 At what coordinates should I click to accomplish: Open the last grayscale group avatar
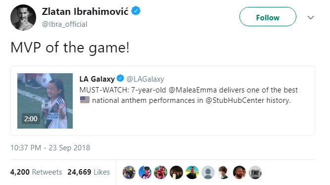pos(255,172)
